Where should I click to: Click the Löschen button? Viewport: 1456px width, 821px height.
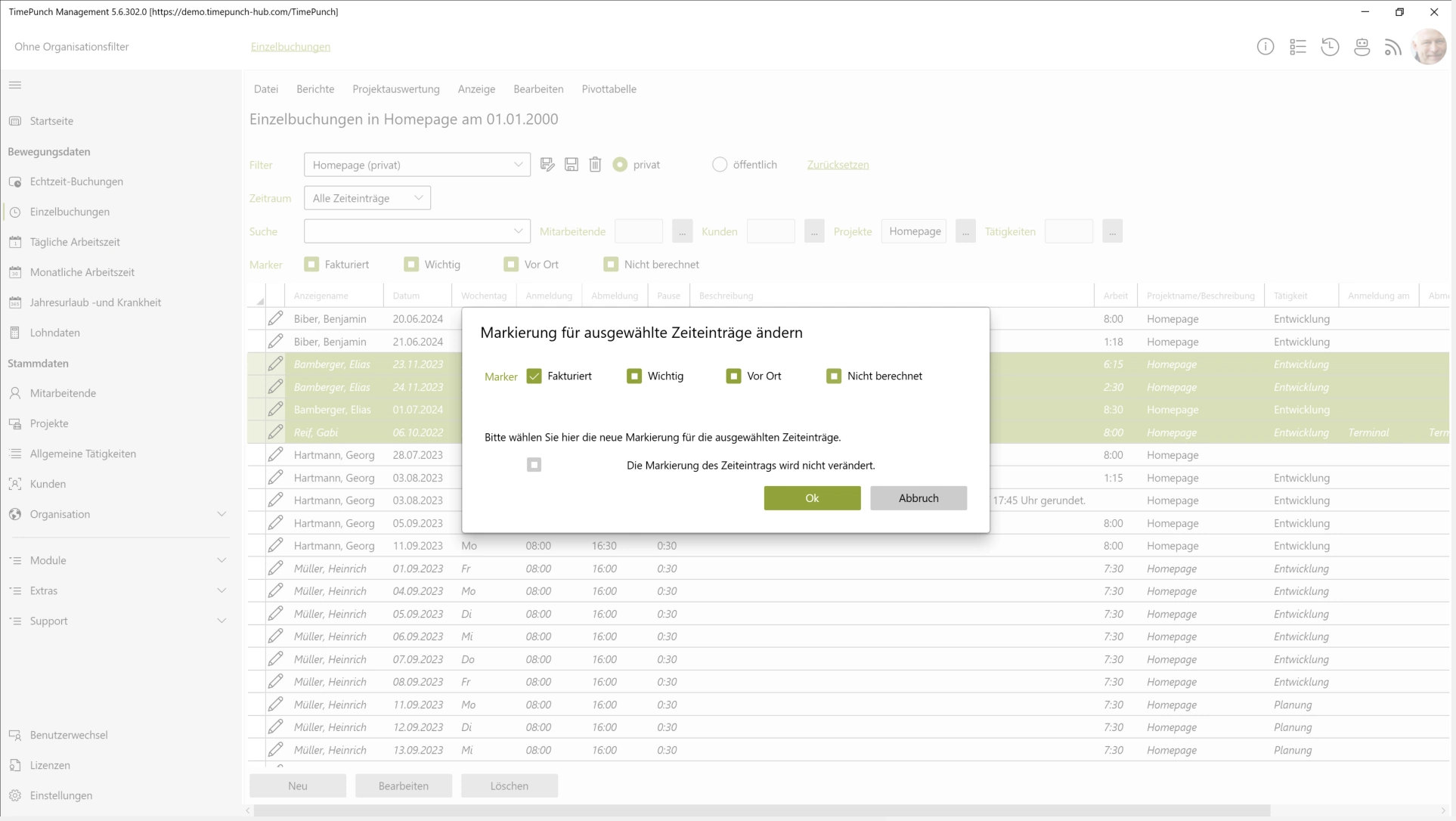(x=510, y=785)
